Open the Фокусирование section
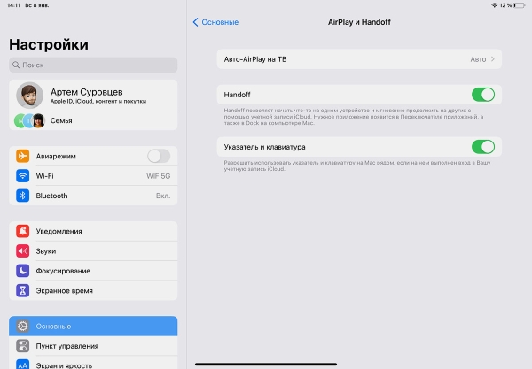This screenshot has height=369, width=532. (93, 271)
